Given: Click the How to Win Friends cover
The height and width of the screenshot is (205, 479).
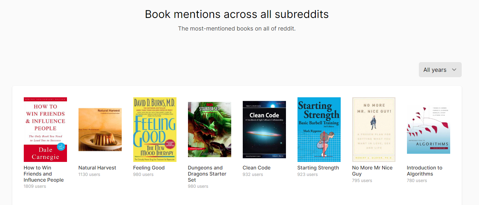Looking at the screenshot, I should 45,130.
